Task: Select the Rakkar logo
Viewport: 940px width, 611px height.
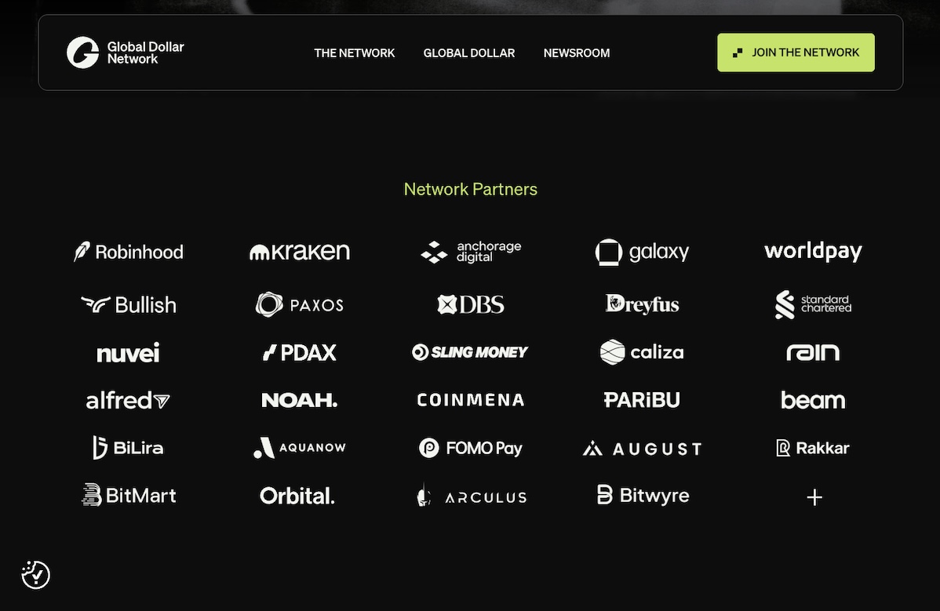Action: (x=813, y=448)
